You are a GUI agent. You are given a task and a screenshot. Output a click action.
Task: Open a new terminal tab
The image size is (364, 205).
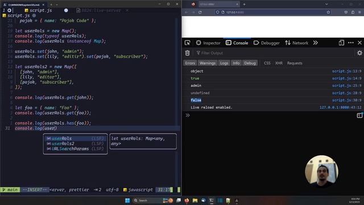click(x=51, y=5)
